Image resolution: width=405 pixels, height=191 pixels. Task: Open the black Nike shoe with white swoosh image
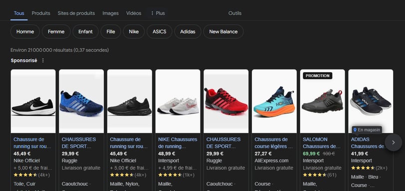click(33, 101)
